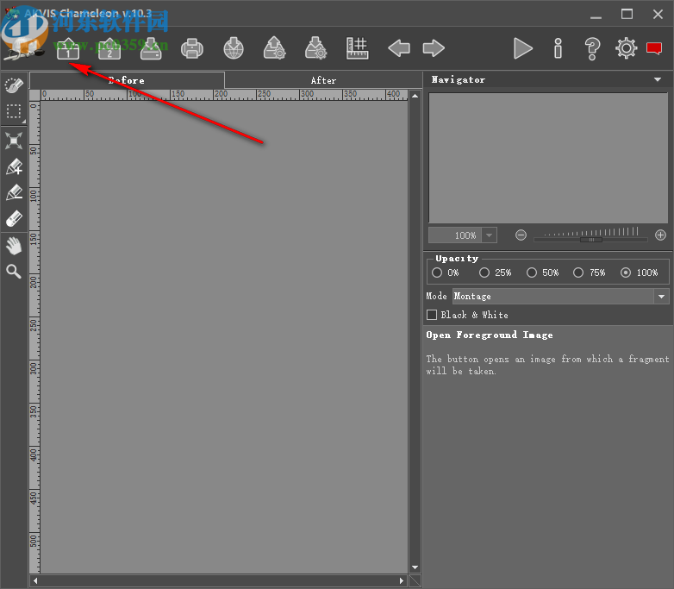This screenshot has height=589, width=674.
Task: Select the Zoom magnifier tool
Action: coord(14,272)
